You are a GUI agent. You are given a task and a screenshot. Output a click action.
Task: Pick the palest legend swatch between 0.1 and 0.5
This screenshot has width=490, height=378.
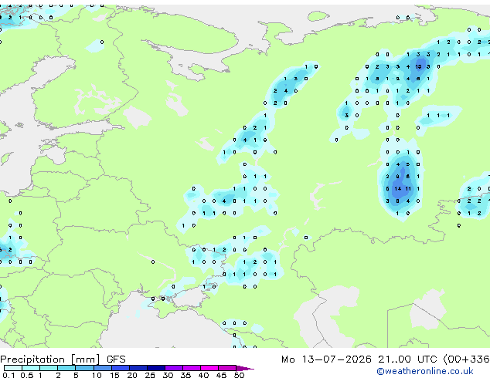click(x=13, y=368)
